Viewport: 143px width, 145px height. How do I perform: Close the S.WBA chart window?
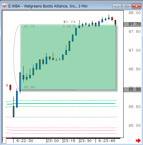click(136, 6)
